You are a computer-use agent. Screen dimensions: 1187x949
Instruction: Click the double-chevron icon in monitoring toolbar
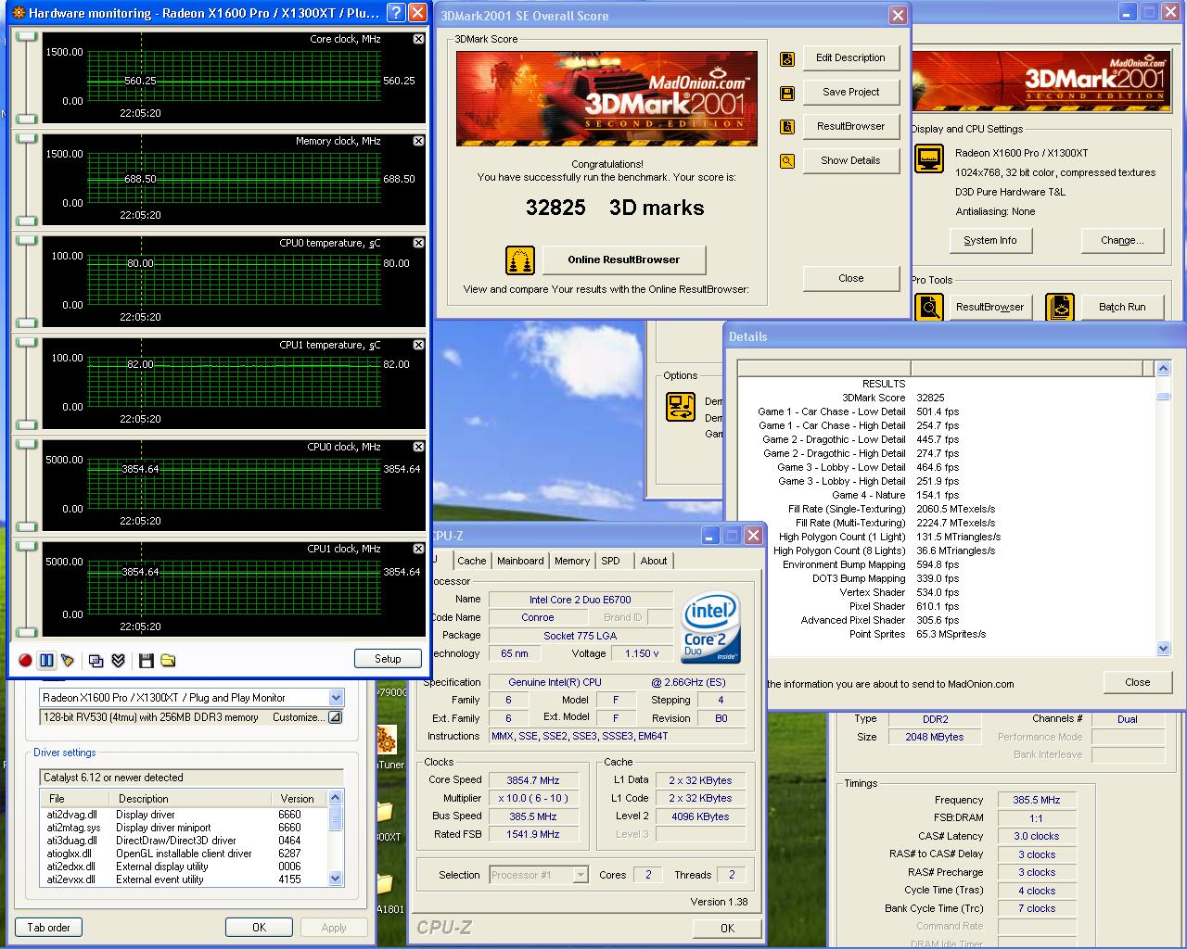point(118,660)
